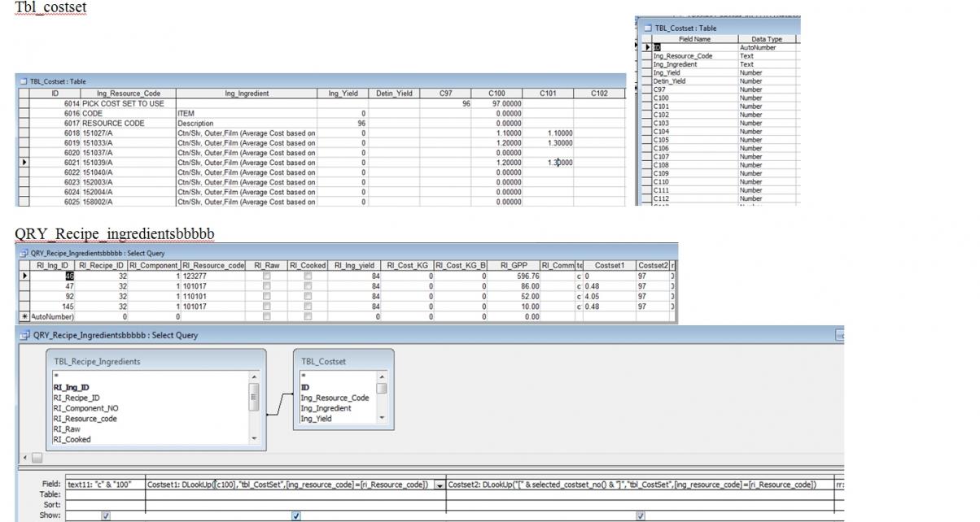Click up arrow of TBL_Recipe_Ingredients field list scrollbar
The height and width of the screenshot is (522, 980).
point(253,377)
